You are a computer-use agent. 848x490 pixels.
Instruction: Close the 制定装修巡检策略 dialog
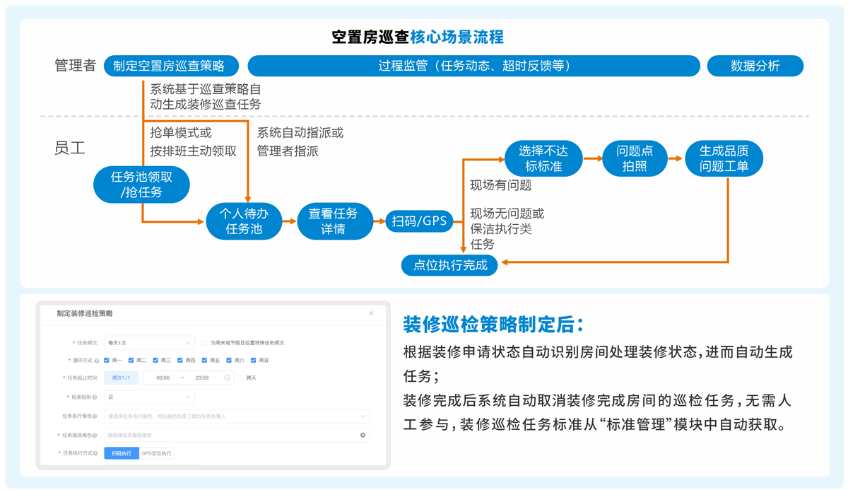pyautogui.click(x=371, y=313)
